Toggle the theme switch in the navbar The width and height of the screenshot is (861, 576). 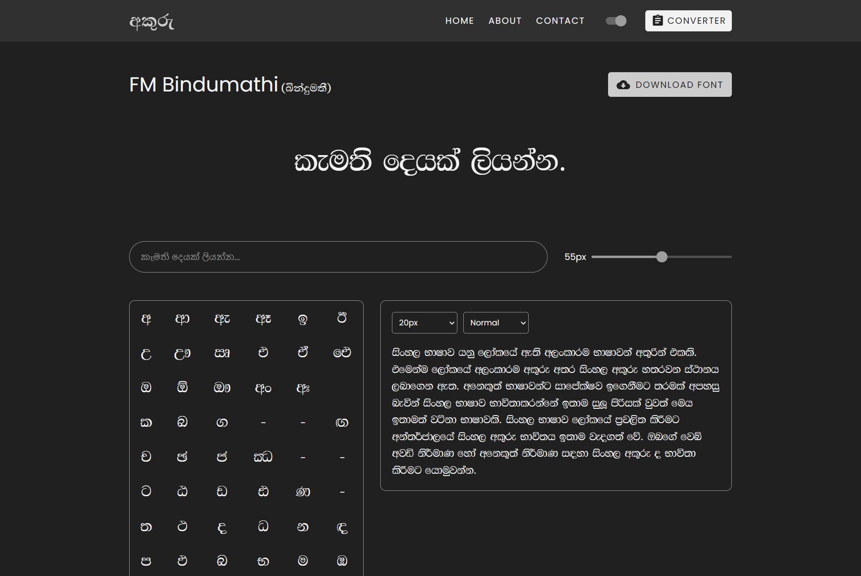click(x=616, y=21)
